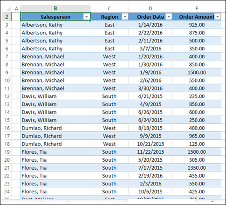This screenshot has width=226, height=205.
Task: Click the fill handle on Salesperson cell
Action: tap(90, 20)
